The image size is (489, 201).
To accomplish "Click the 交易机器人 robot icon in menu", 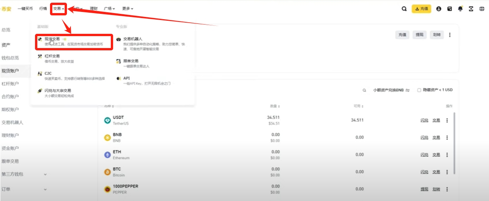I will [x=118, y=39].
